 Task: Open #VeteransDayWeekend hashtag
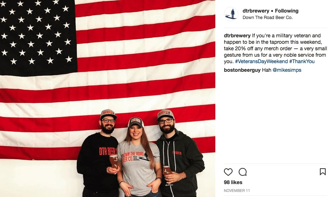(x=261, y=61)
